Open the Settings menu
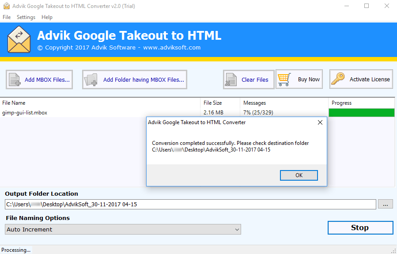The height and width of the screenshot is (254, 397). coord(26,17)
